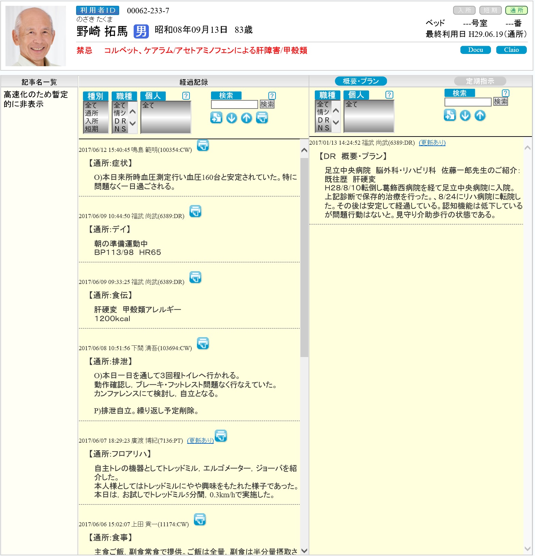
Task: Click down arrow icon in 経過記録 toolbar
Action: click(x=231, y=118)
